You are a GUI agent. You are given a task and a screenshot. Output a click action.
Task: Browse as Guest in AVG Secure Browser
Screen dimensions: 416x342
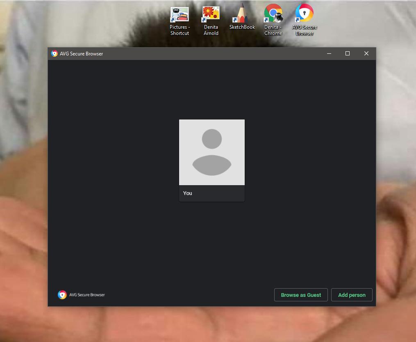pyautogui.click(x=301, y=294)
